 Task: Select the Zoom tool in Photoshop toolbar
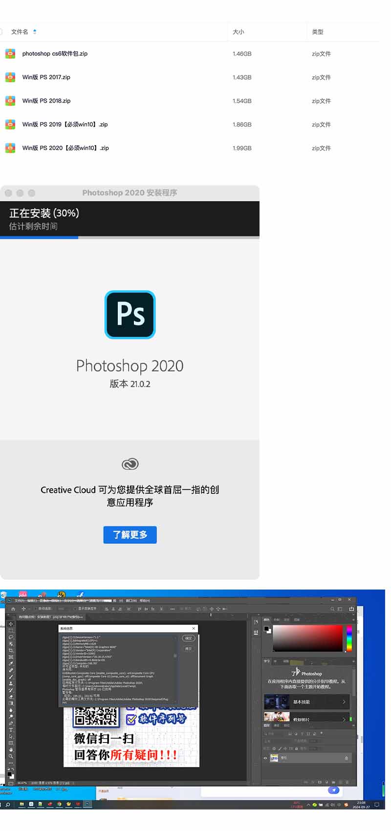(11, 756)
